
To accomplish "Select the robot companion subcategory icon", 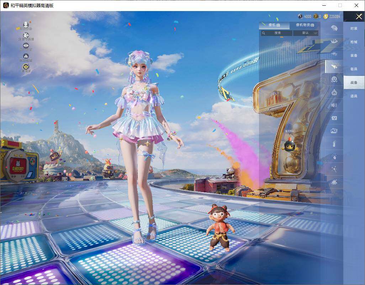I will pyautogui.click(x=334, y=93).
